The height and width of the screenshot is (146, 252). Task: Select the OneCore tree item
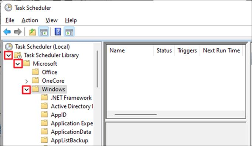click(x=53, y=81)
